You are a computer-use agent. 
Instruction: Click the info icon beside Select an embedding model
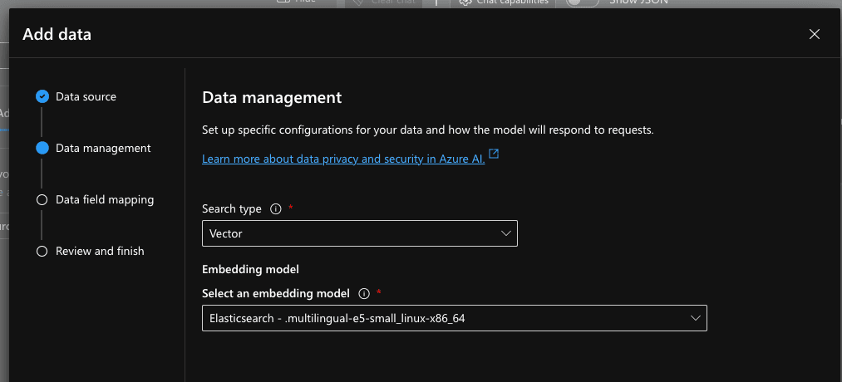click(x=363, y=293)
